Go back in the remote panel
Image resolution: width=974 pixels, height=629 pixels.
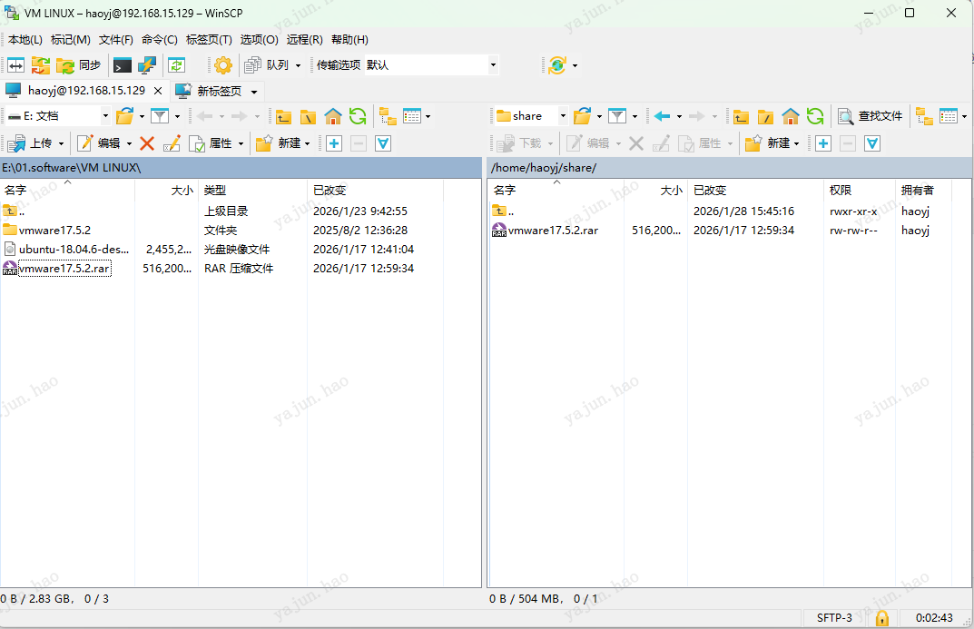point(662,116)
